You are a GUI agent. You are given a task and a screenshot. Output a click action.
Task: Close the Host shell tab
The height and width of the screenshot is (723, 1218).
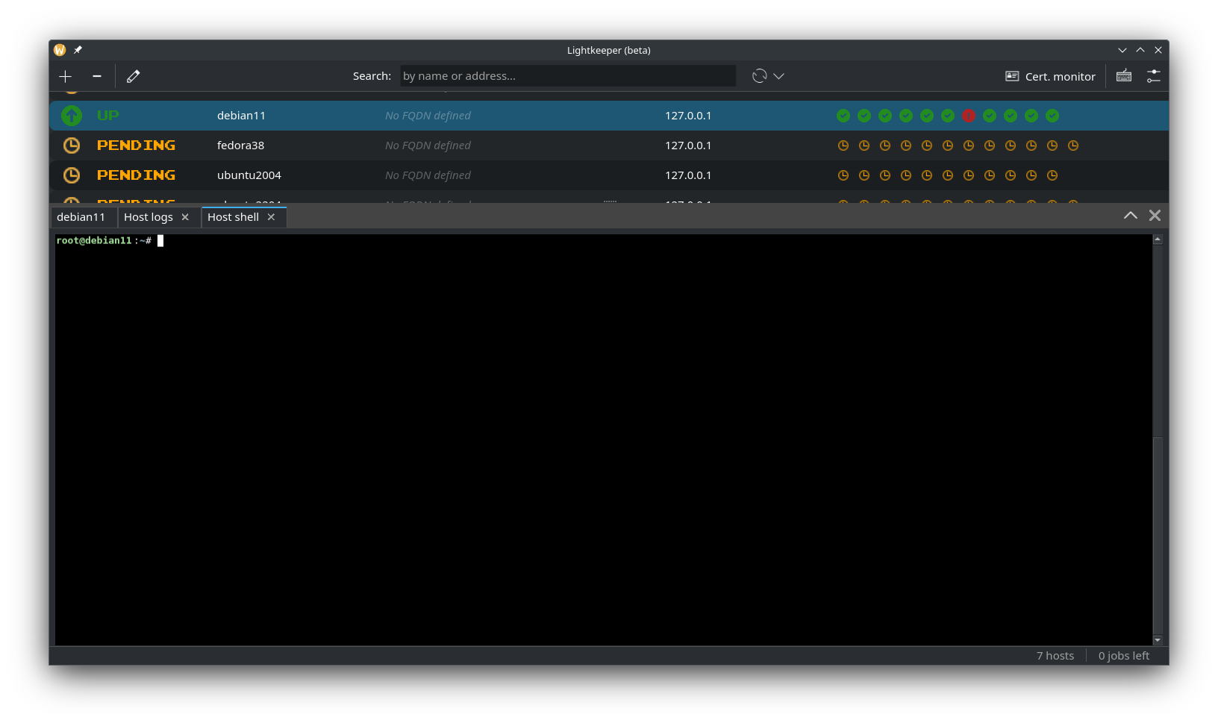coord(272,217)
